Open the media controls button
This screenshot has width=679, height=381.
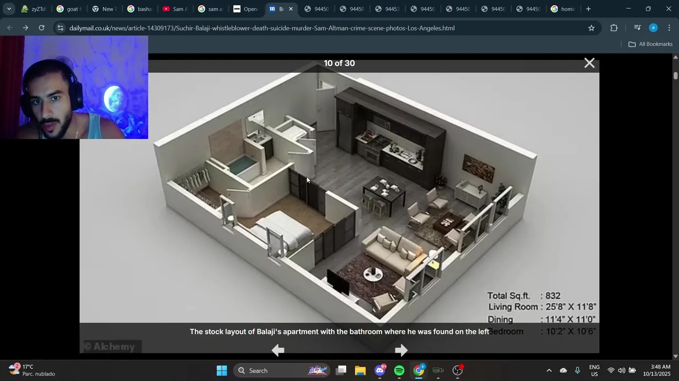[x=638, y=28]
